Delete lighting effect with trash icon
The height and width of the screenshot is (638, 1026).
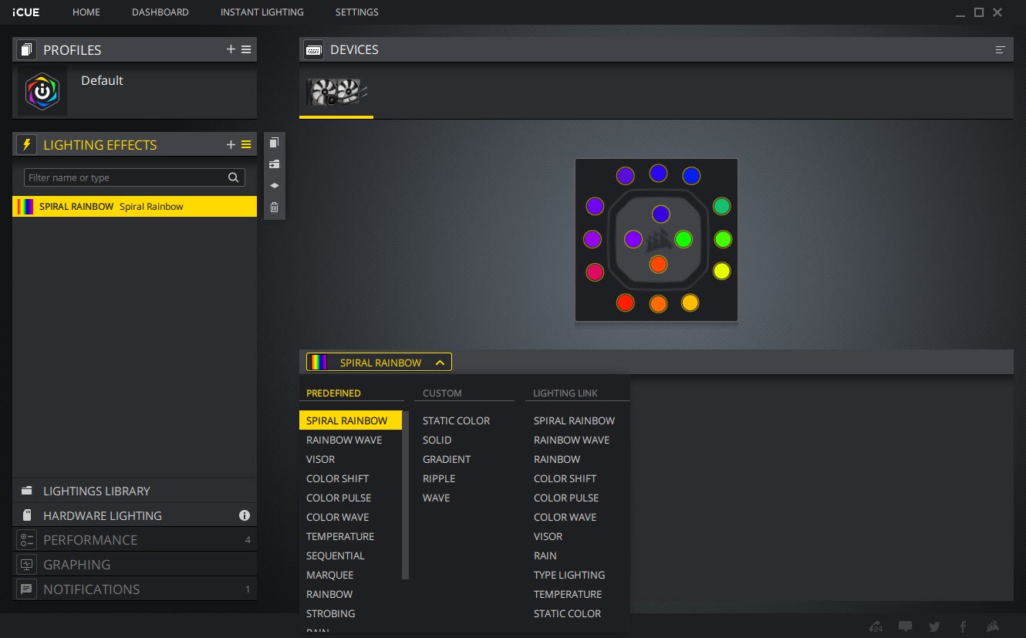pyautogui.click(x=274, y=208)
